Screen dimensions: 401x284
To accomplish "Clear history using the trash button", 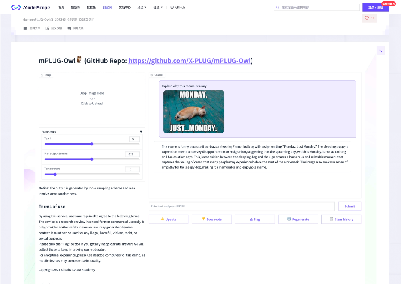I will pyautogui.click(x=341, y=219).
